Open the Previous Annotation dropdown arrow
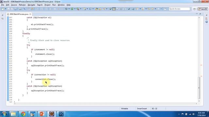209x117 pixels. click(146, 9)
